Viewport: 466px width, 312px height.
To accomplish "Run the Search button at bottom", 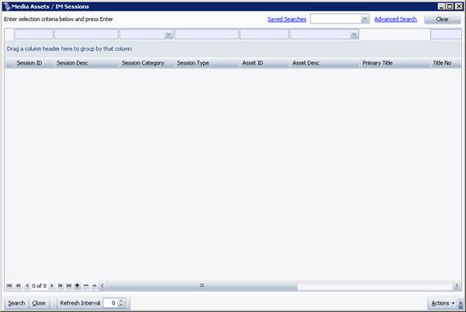I will (x=17, y=303).
